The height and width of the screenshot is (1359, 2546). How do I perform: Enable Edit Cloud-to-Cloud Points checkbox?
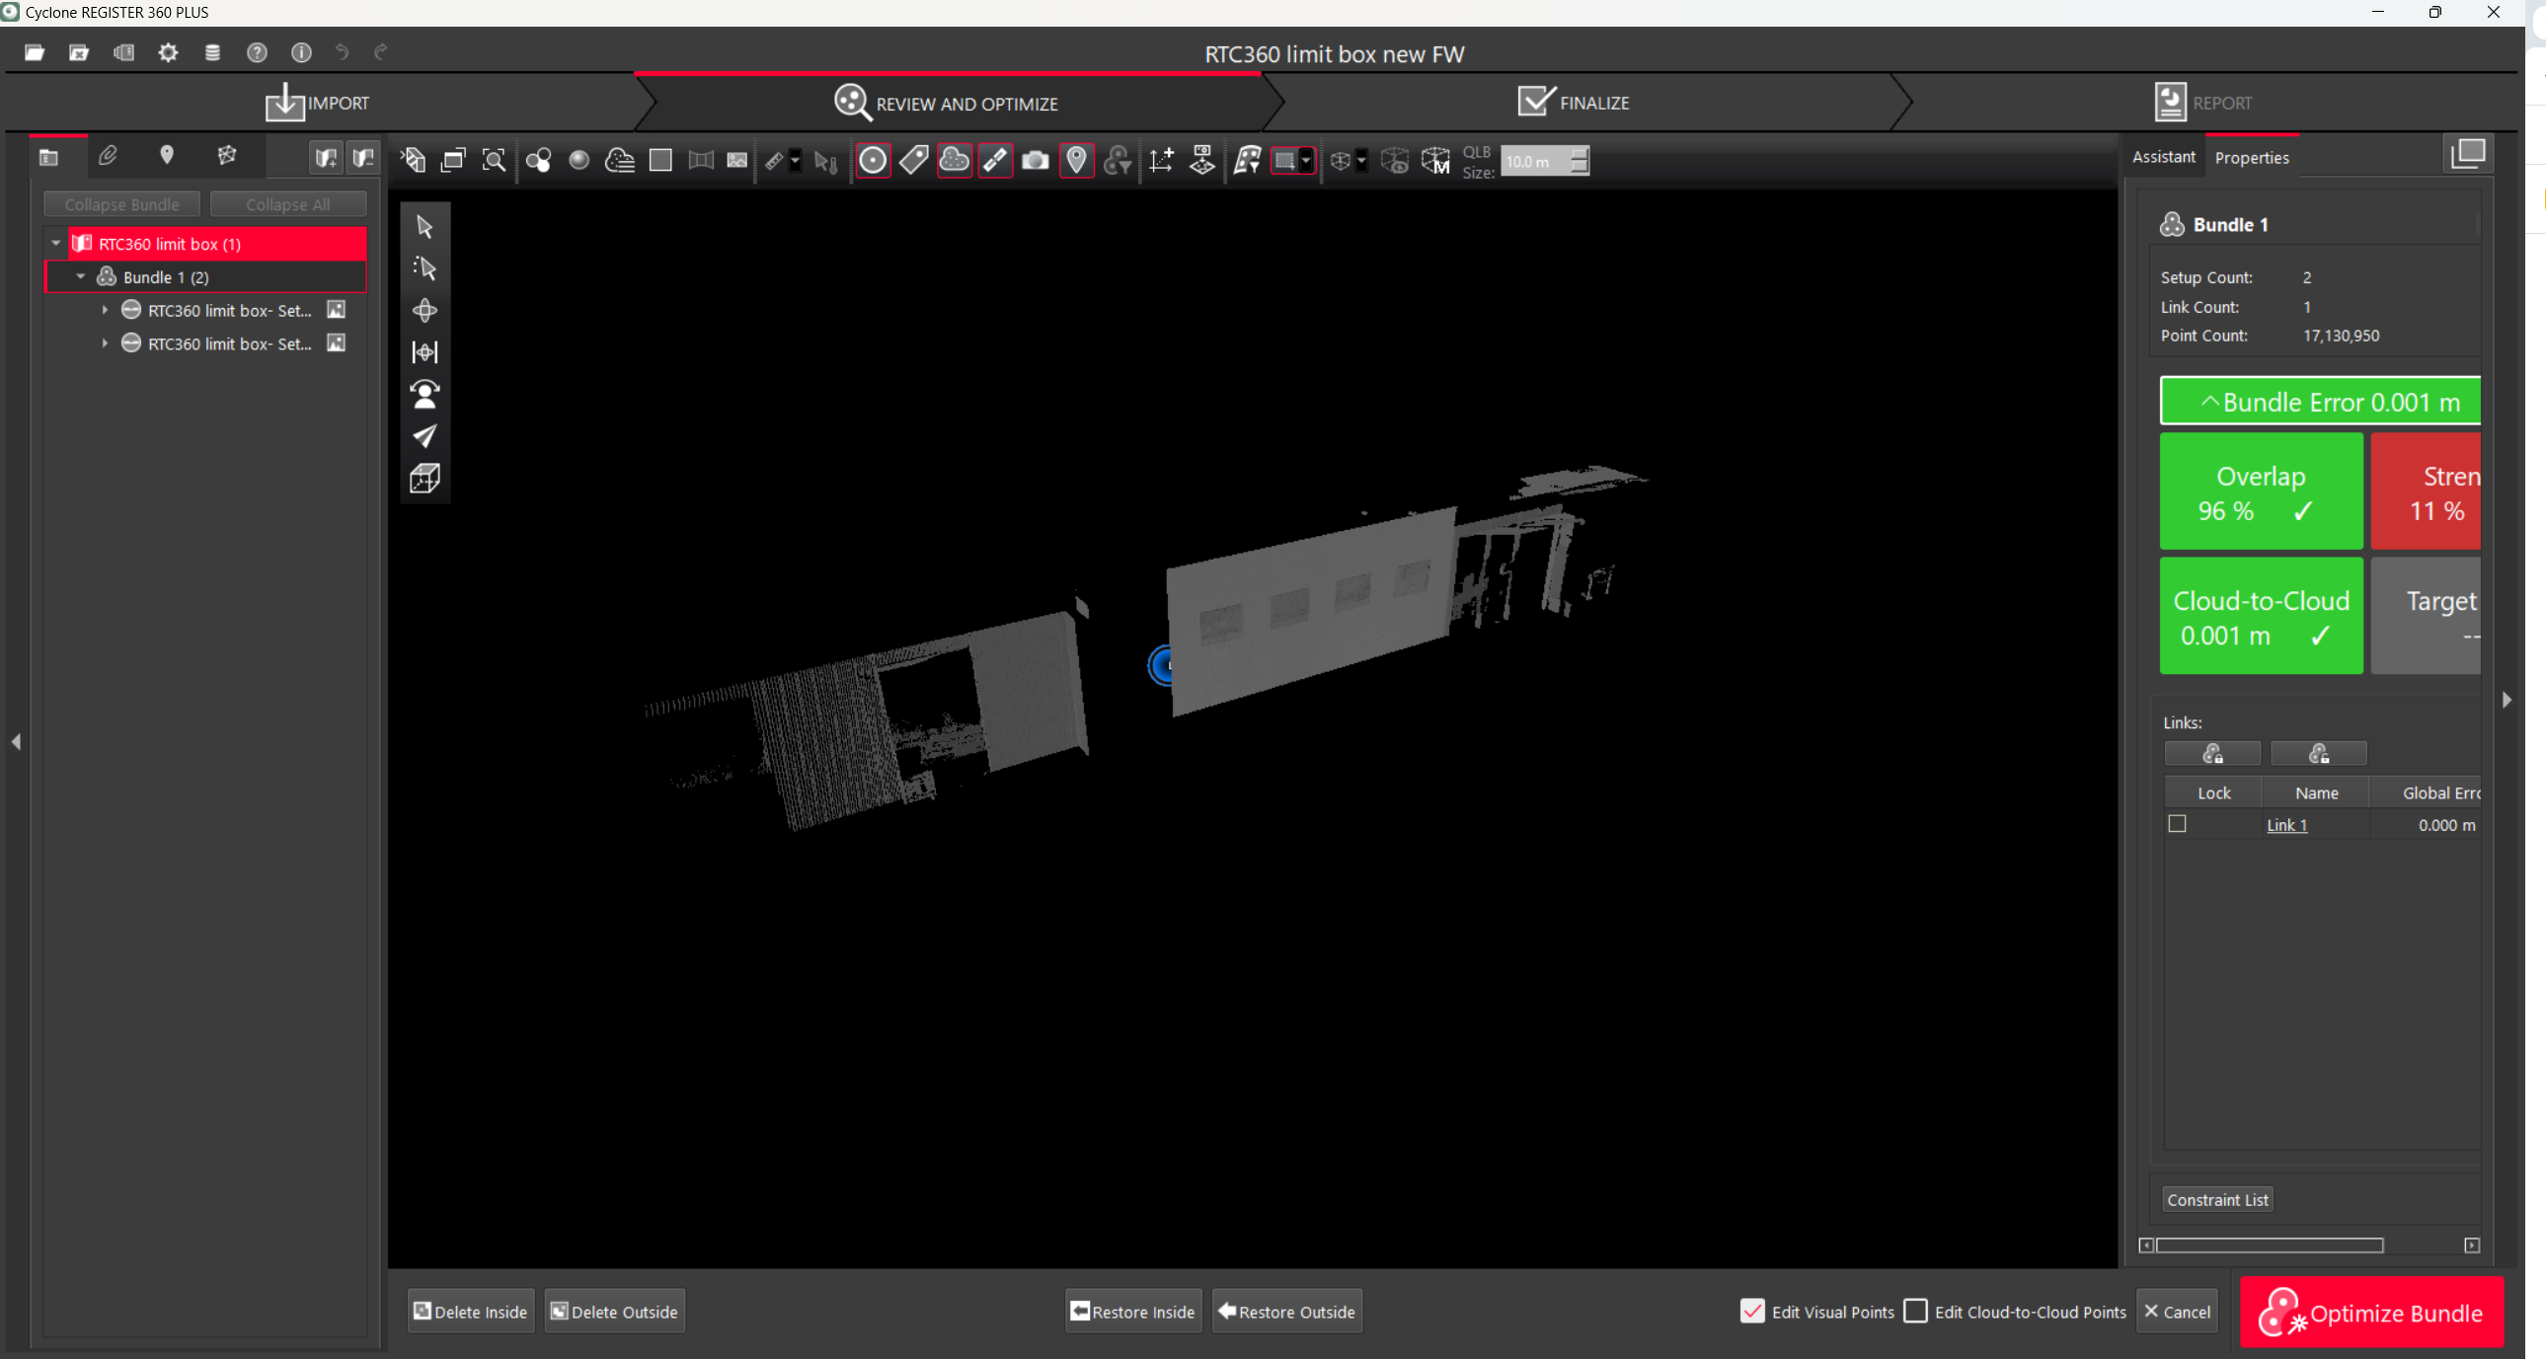point(1915,1311)
